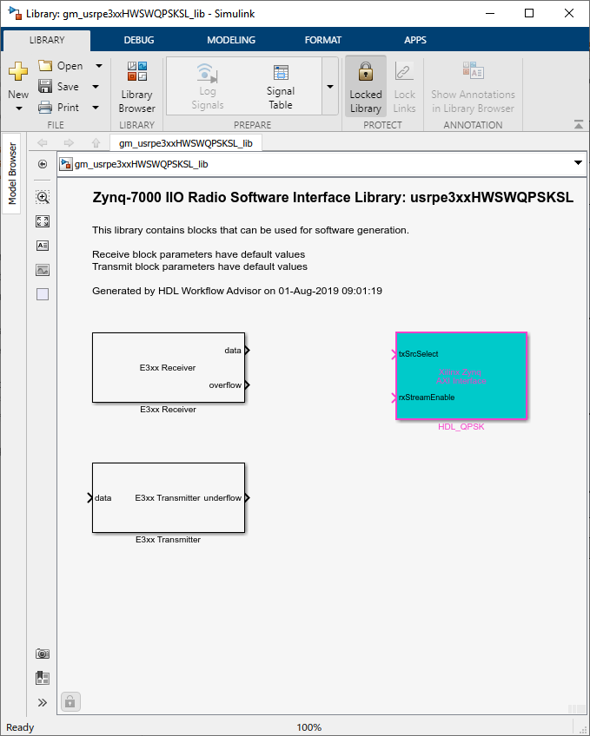Select the cyan HDL_QPSK AXI Interface block
Image resolution: width=590 pixels, height=736 pixels.
point(461,376)
